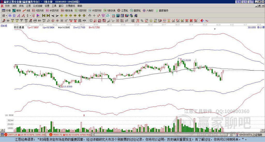Click the up-triangle button at chart bottom-left
265x142 pixels.
[2, 130]
